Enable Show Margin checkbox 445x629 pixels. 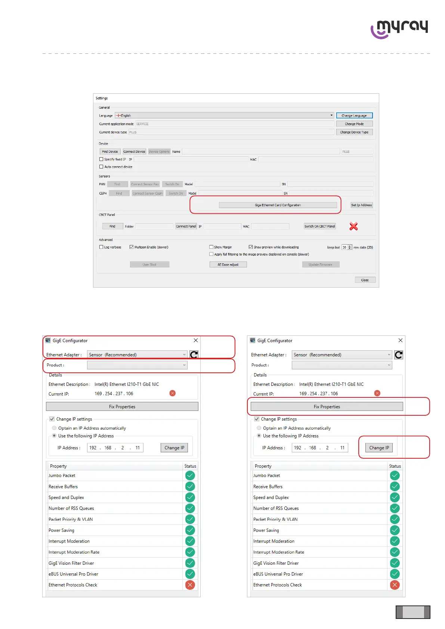tap(211, 247)
